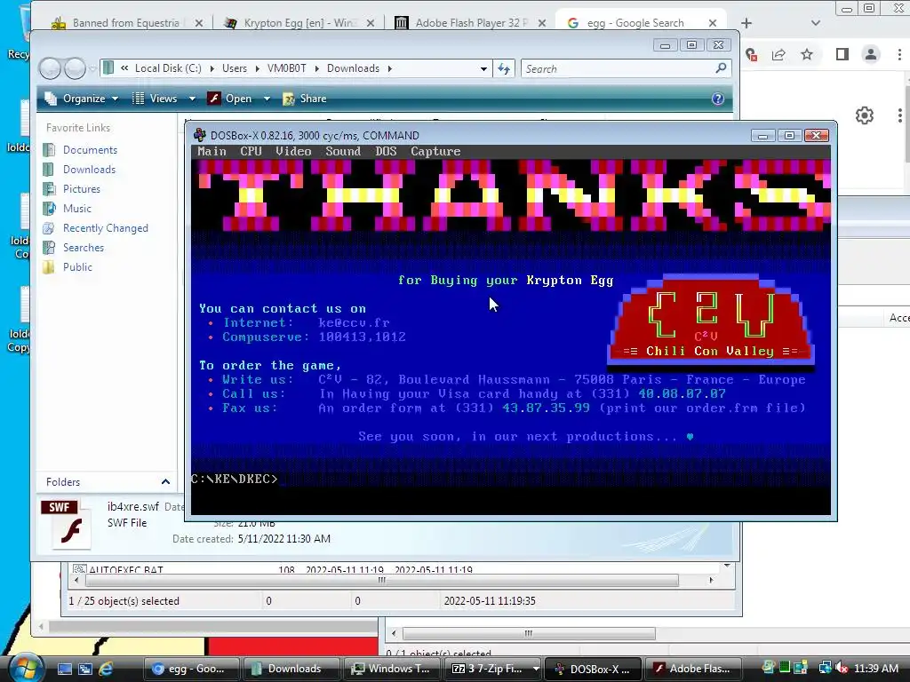Screen dimensions: 910x682
Task: Open the Chrome three-dot menu
Action: (x=899, y=54)
